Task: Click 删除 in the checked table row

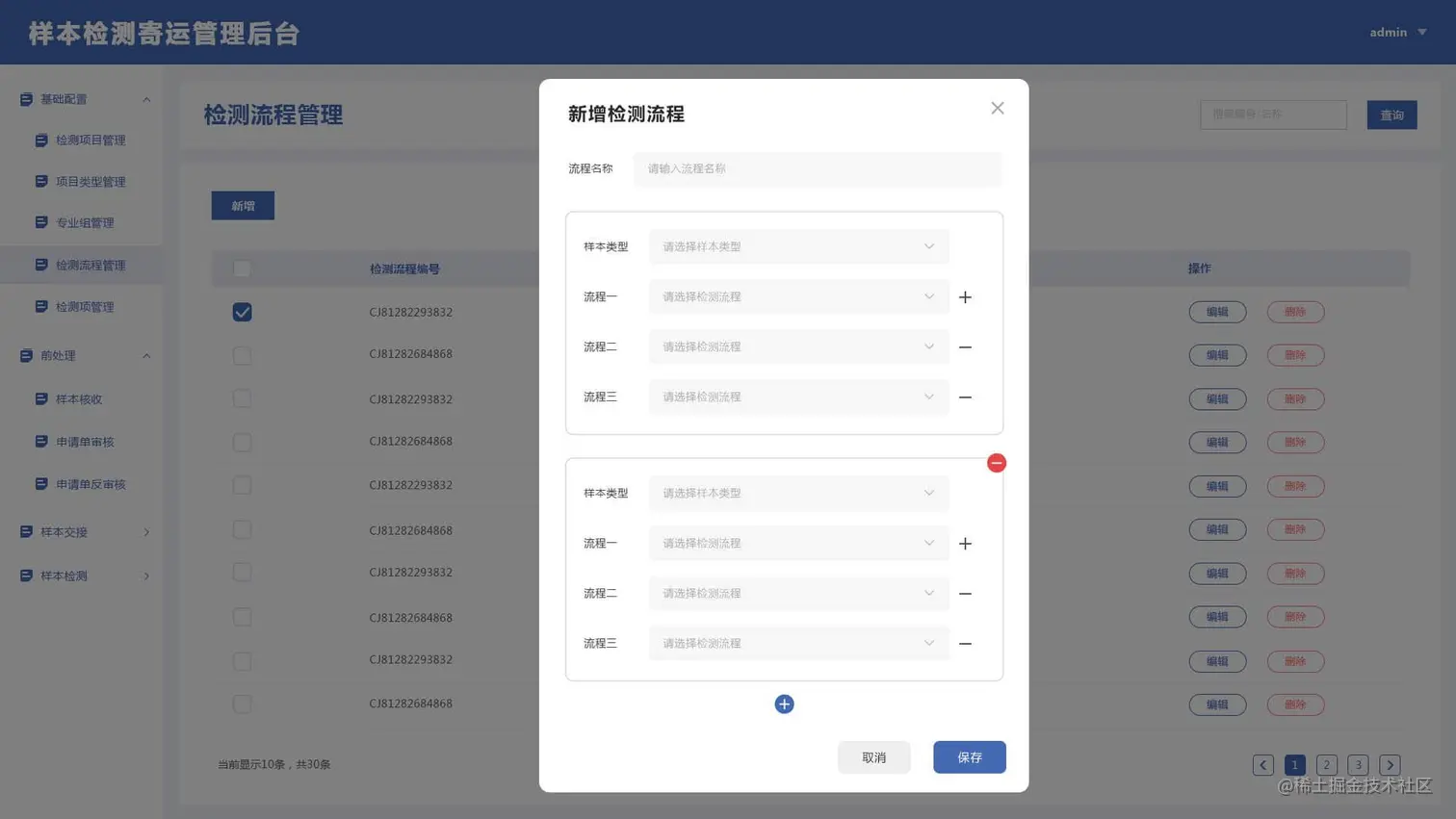Action: [1295, 312]
